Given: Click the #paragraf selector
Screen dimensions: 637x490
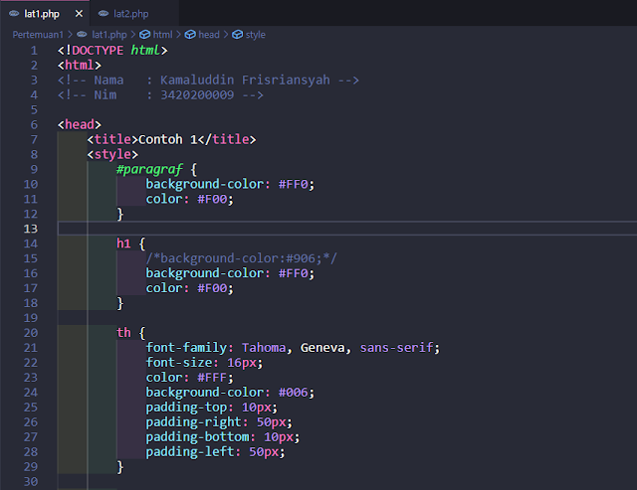Looking at the screenshot, I should (149, 169).
